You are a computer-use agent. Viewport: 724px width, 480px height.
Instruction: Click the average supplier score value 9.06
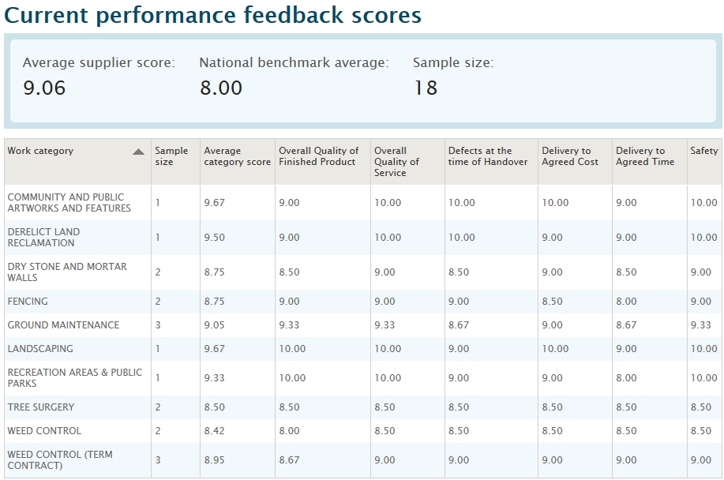[44, 88]
